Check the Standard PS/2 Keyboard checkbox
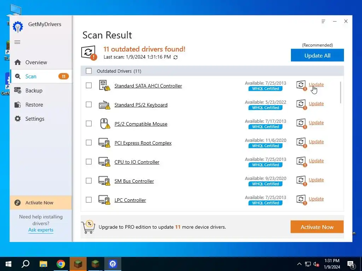Viewport: 362px width, 271px height. [x=89, y=104]
